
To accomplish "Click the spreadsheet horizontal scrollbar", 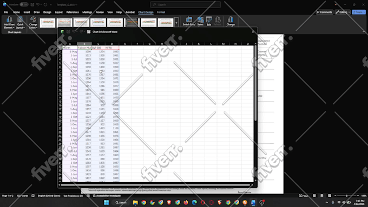I will (x=155, y=185).
